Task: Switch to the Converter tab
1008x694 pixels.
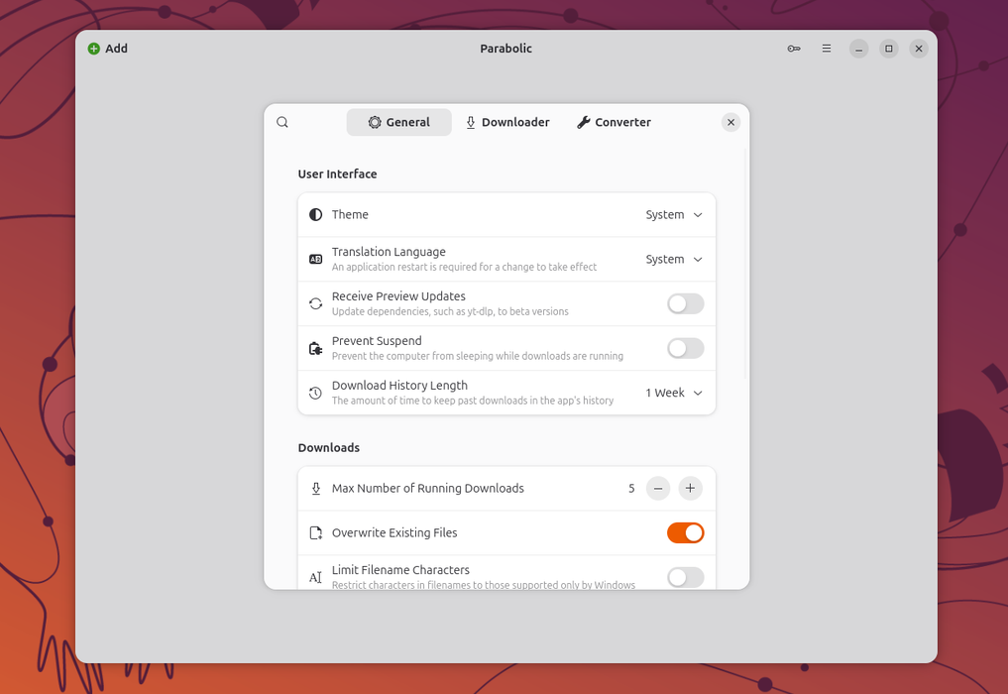Action: (x=614, y=122)
